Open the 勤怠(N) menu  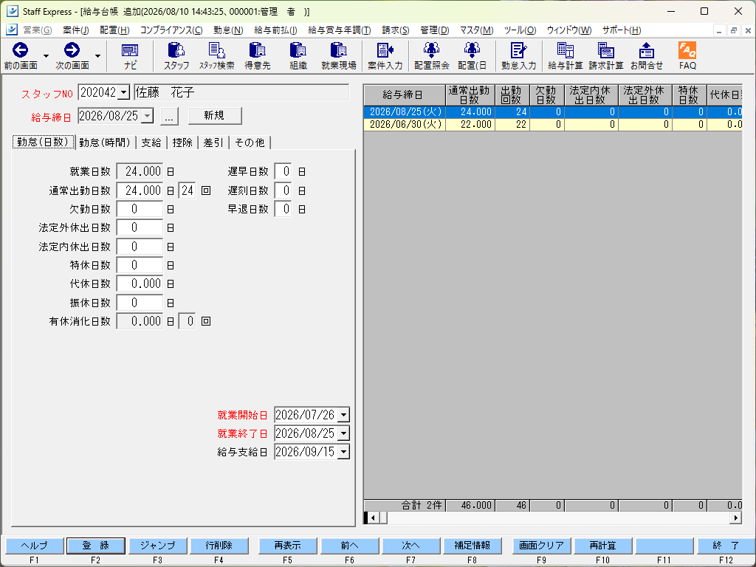point(228,30)
